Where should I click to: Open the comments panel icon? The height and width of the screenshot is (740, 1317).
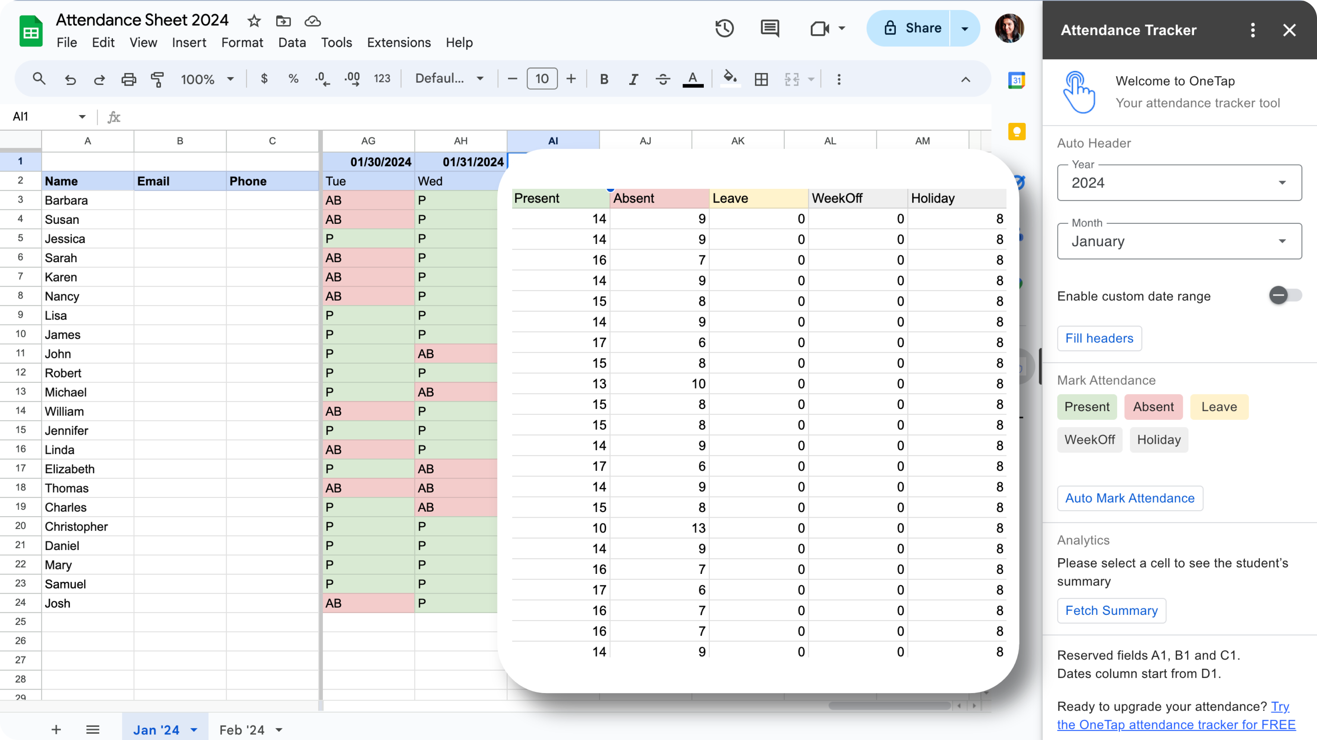click(769, 28)
